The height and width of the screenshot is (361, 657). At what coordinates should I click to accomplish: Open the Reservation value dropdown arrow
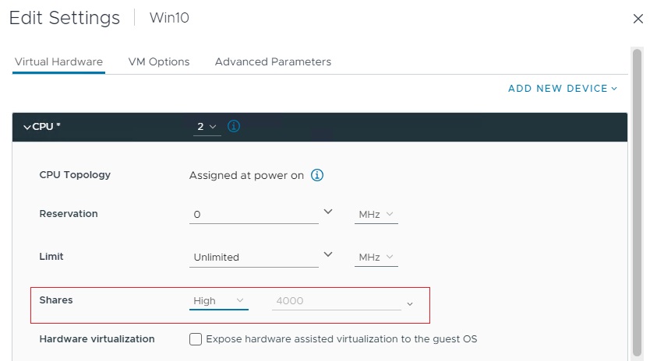tap(328, 212)
